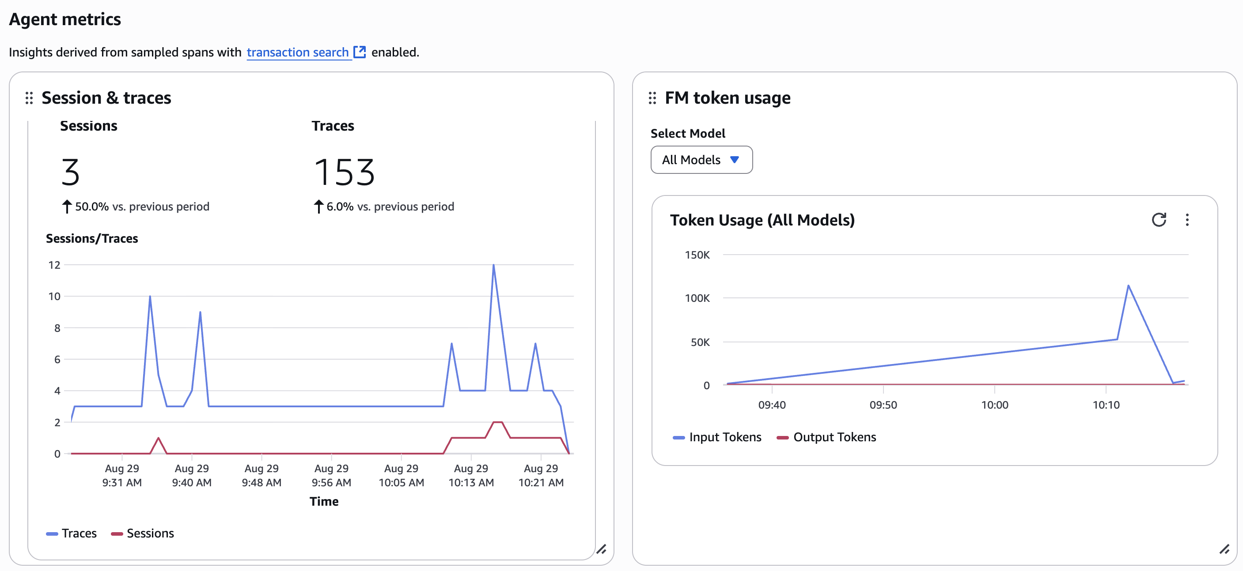The width and height of the screenshot is (1243, 571).
Task: Click the external link icon beside transaction search
Action: pos(360,52)
